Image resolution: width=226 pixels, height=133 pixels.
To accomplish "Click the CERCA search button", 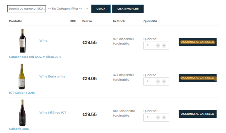I will (101, 9).
